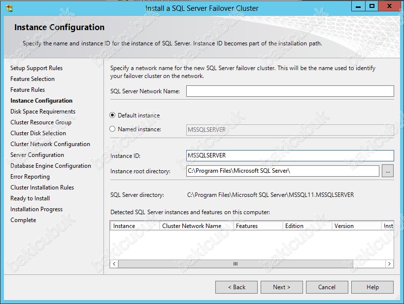Viewport: 404px width, 304px height.
Task: Select Feature Rules step
Action: 28,90
